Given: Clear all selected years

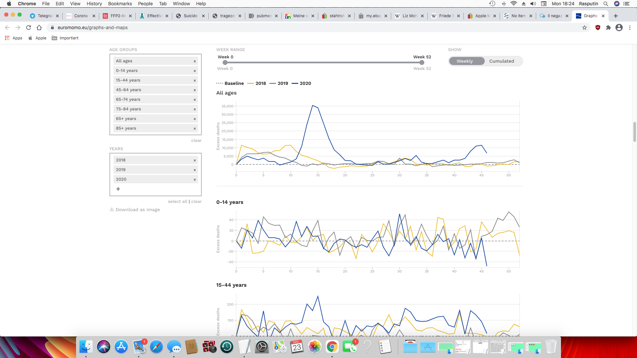Looking at the screenshot, I should [196, 201].
